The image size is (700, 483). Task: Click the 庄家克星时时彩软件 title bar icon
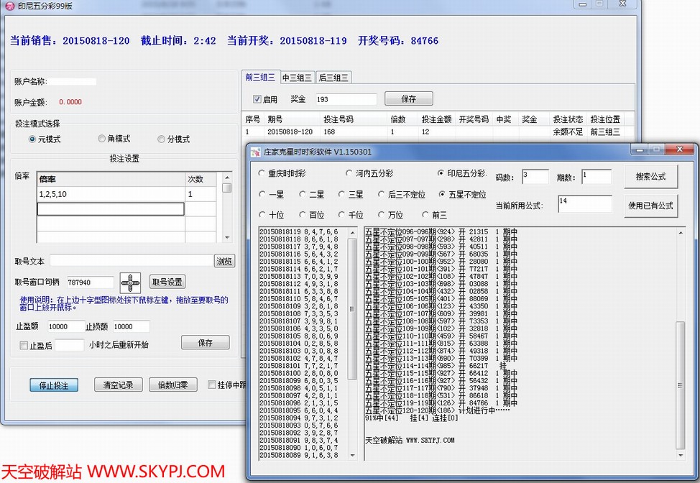(255, 152)
